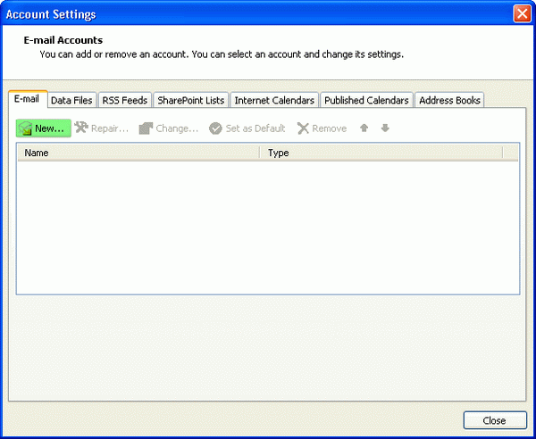Show the Internet Calendars tab
This screenshot has width=536, height=439.
274,101
